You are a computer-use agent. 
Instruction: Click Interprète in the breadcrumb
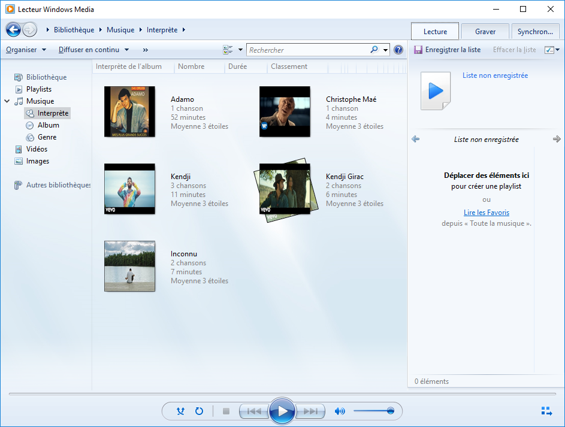pos(162,29)
